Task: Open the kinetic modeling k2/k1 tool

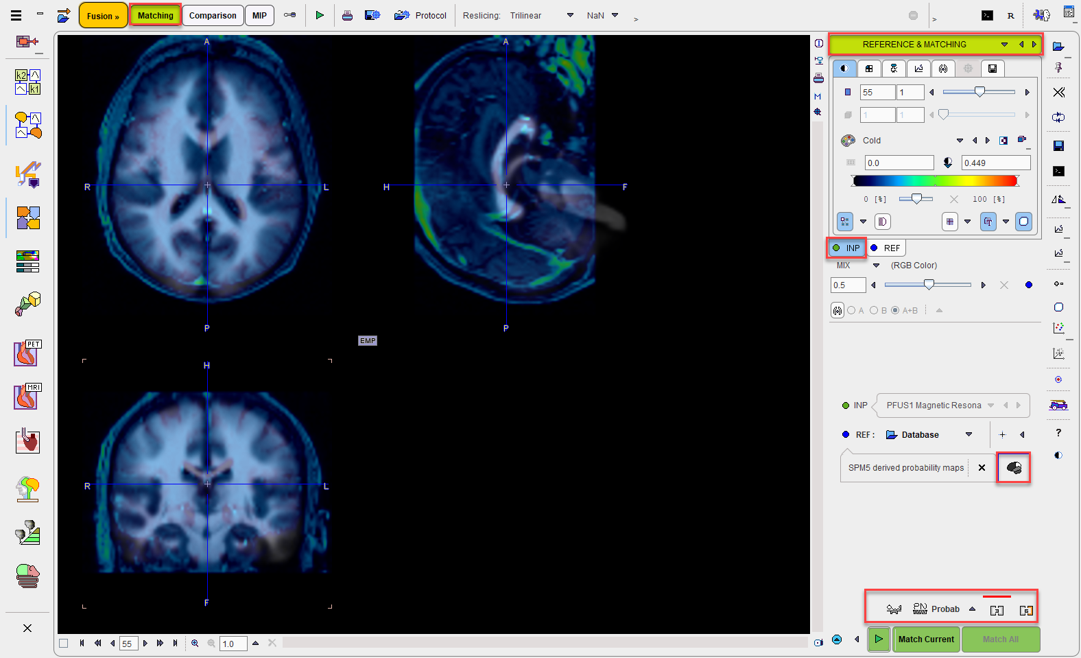Action: [x=28, y=82]
